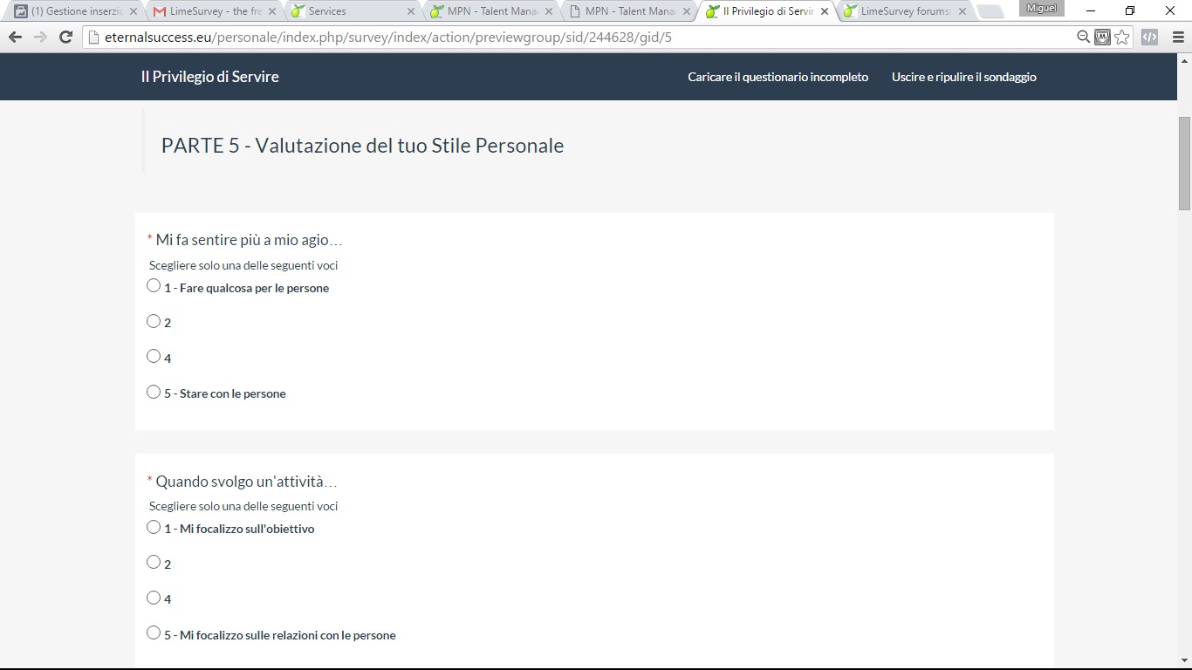This screenshot has height=670, width=1192.
Task: Click the vertical page scrollbar thumb
Action: point(1184,163)
